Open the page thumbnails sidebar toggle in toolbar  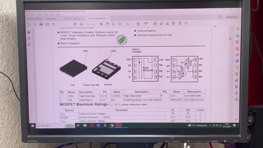click(x=29, y=25)
